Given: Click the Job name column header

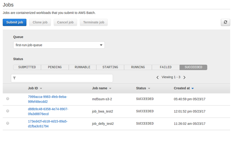Looking at the screenshot, I should [x=99, y=88].
